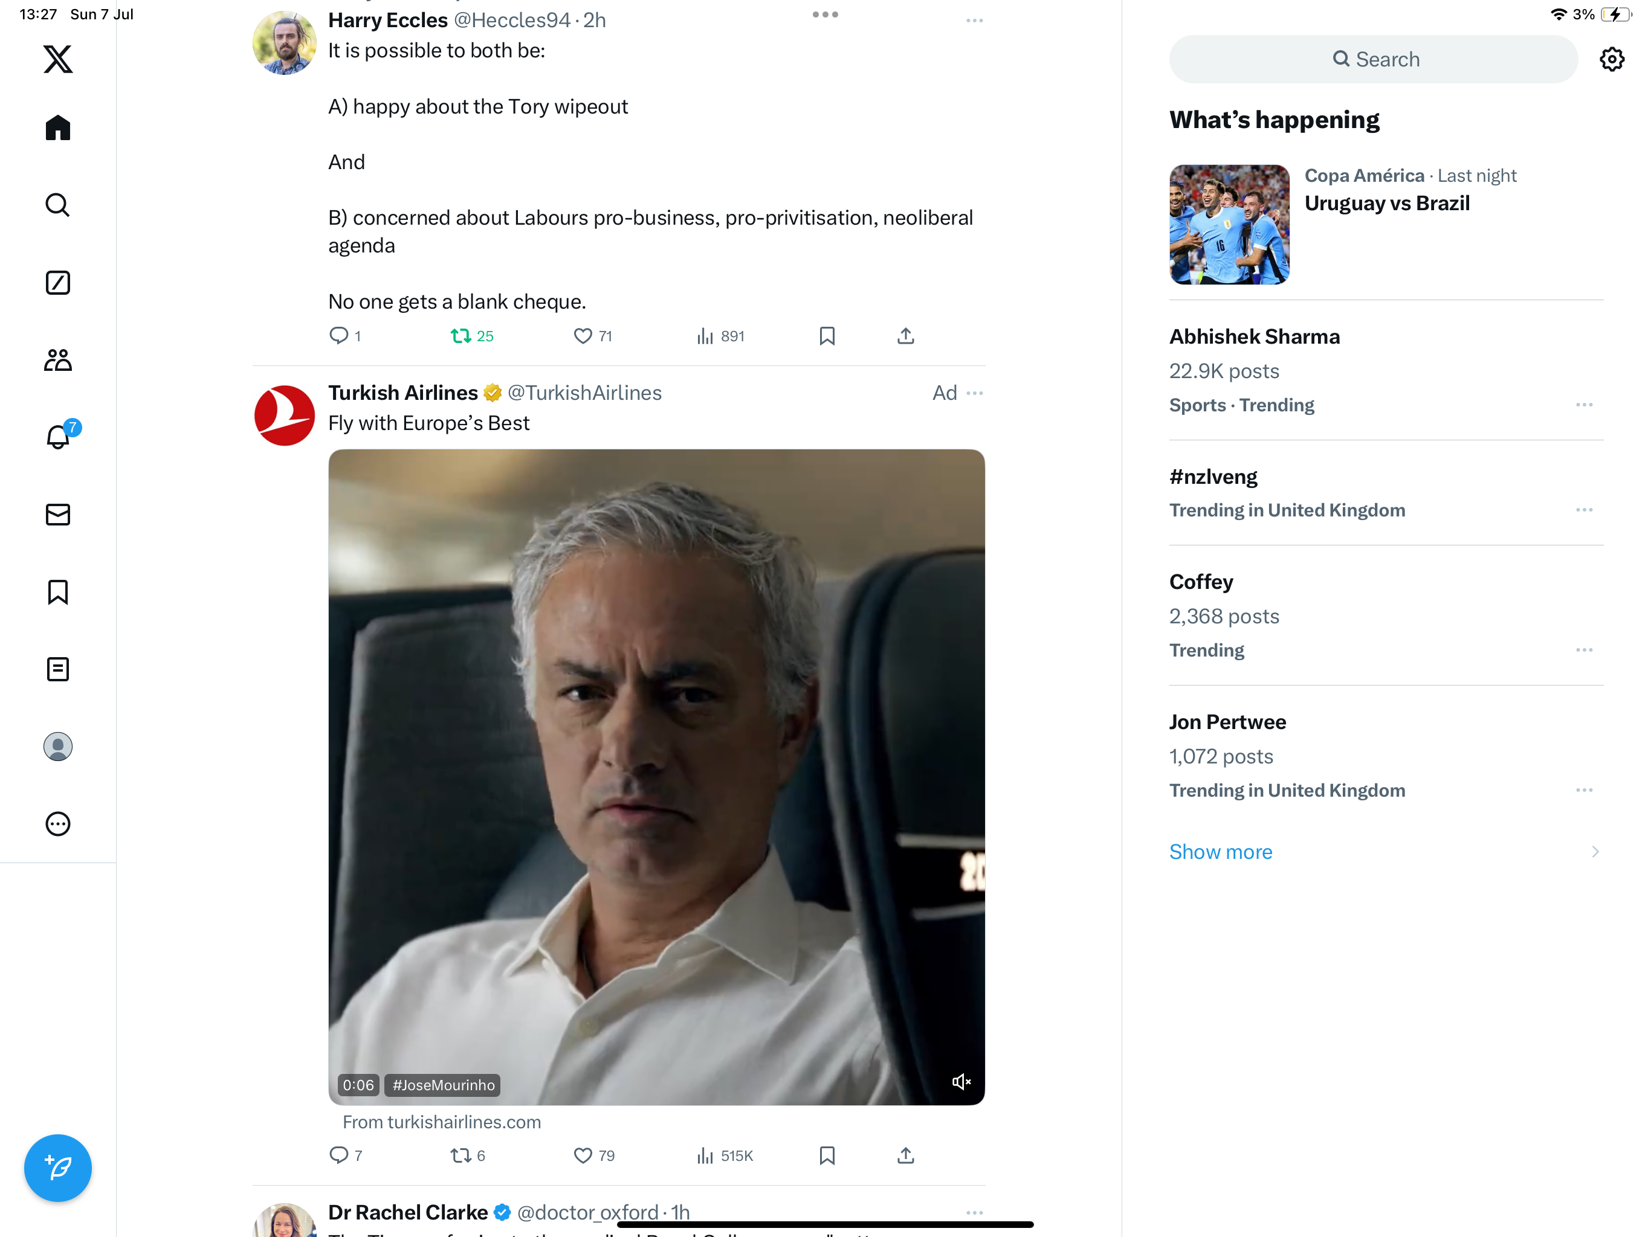The width and height of the screenshot is (1651, 1237).
Task: Like the Turkish Airlines ad post
Action: (583, 1155)
